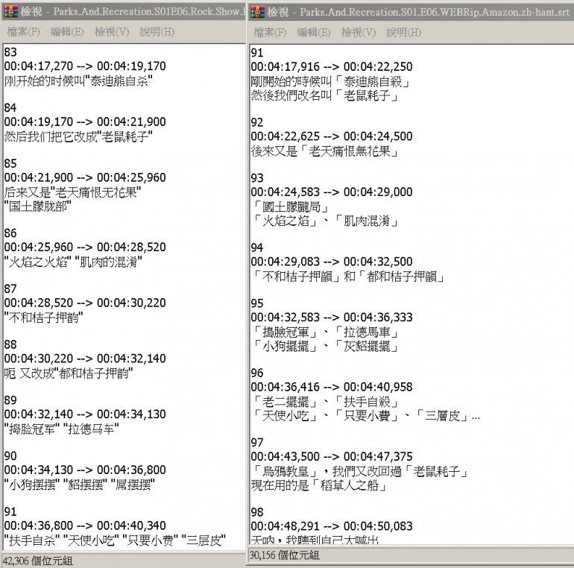Click timestamp 00:04:21,900 --> 00:04:25,960
Image resolution: width=574 pixels, height=568 pixels.
[x=85, y=177]
